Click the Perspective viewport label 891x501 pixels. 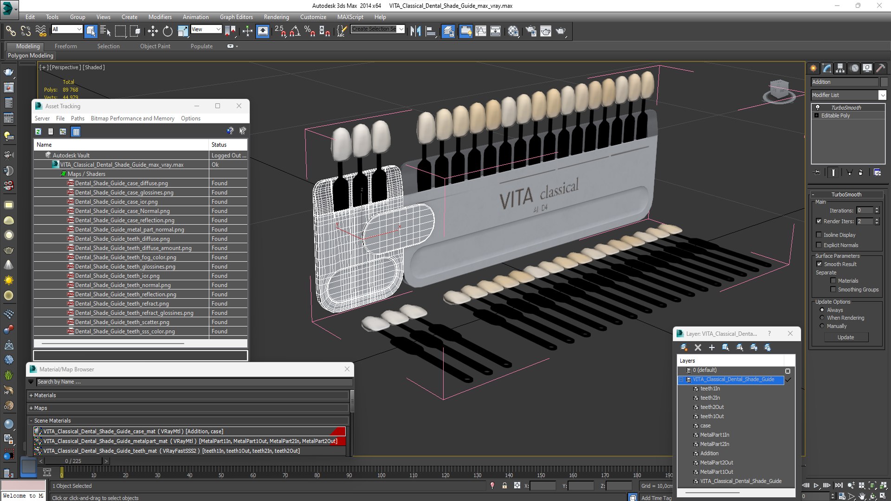pos(65,67)
